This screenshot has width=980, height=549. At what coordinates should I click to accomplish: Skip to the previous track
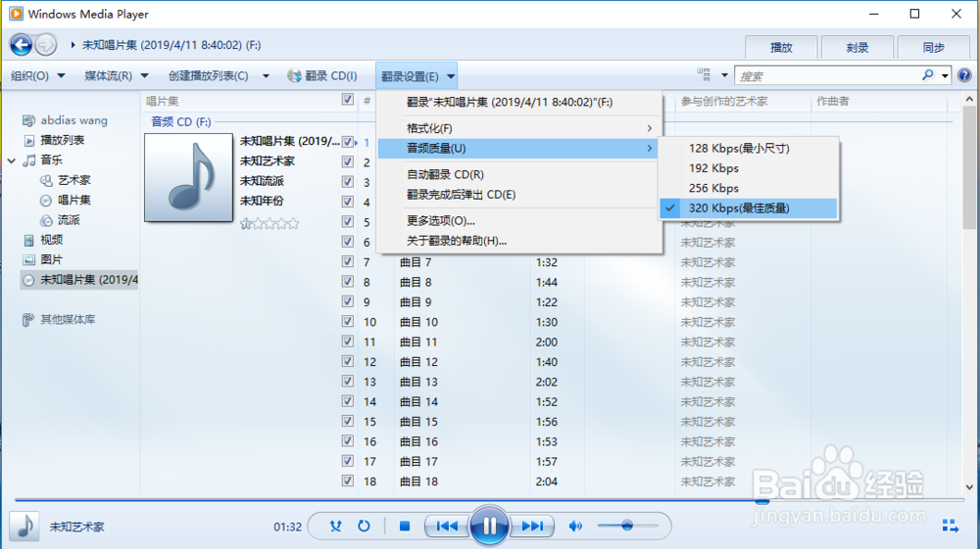click(446, 526)
